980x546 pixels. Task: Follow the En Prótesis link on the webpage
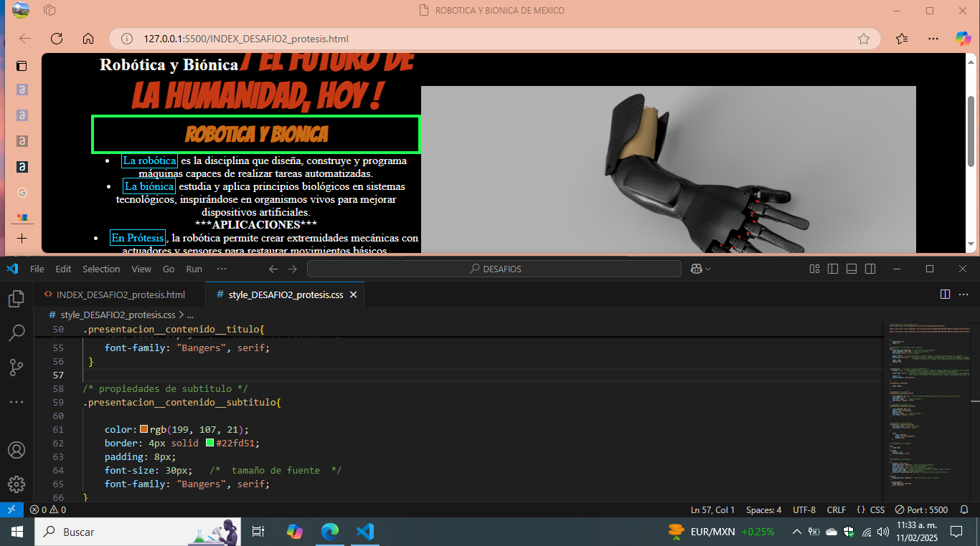pyautogui.click(x=138, y=237)
